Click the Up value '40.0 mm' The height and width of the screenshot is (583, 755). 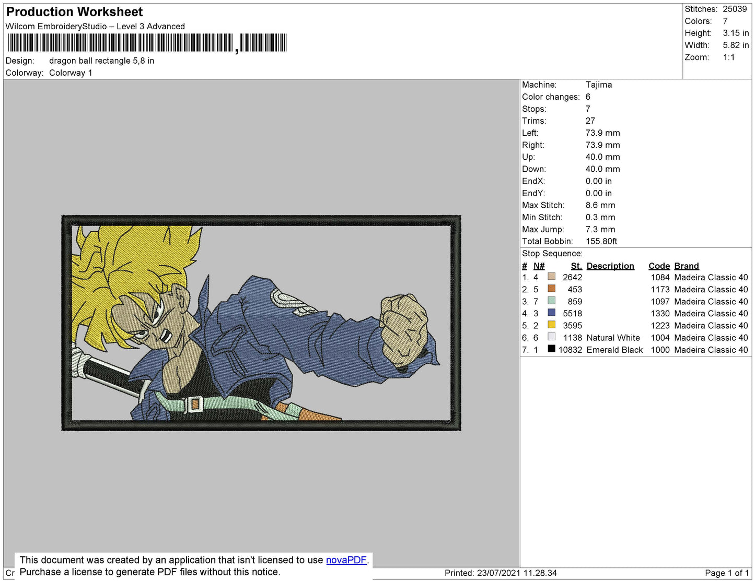[602, 157]
